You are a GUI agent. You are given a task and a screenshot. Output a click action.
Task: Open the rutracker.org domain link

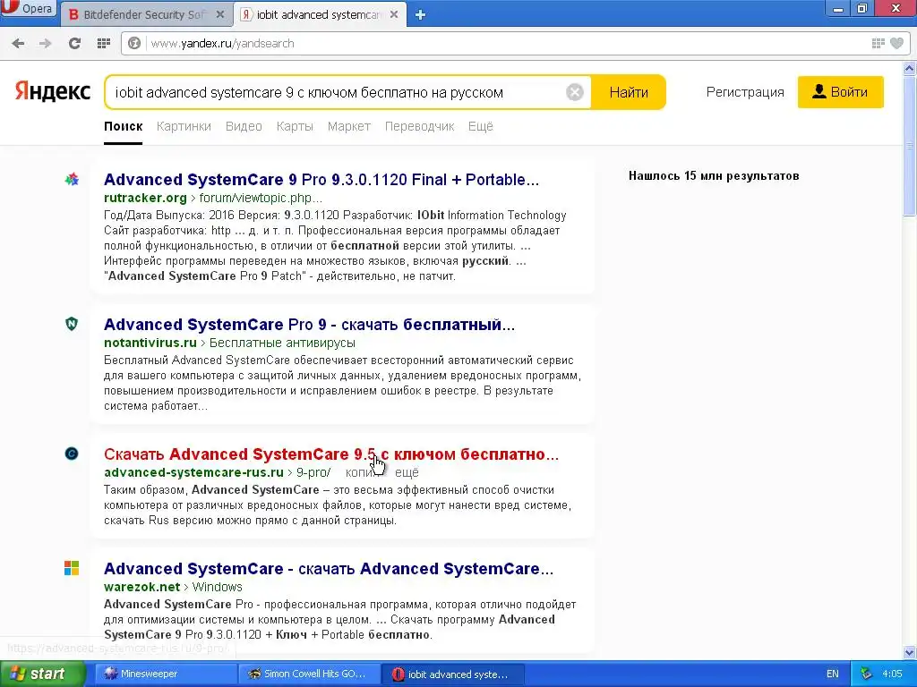pos(145,198)
